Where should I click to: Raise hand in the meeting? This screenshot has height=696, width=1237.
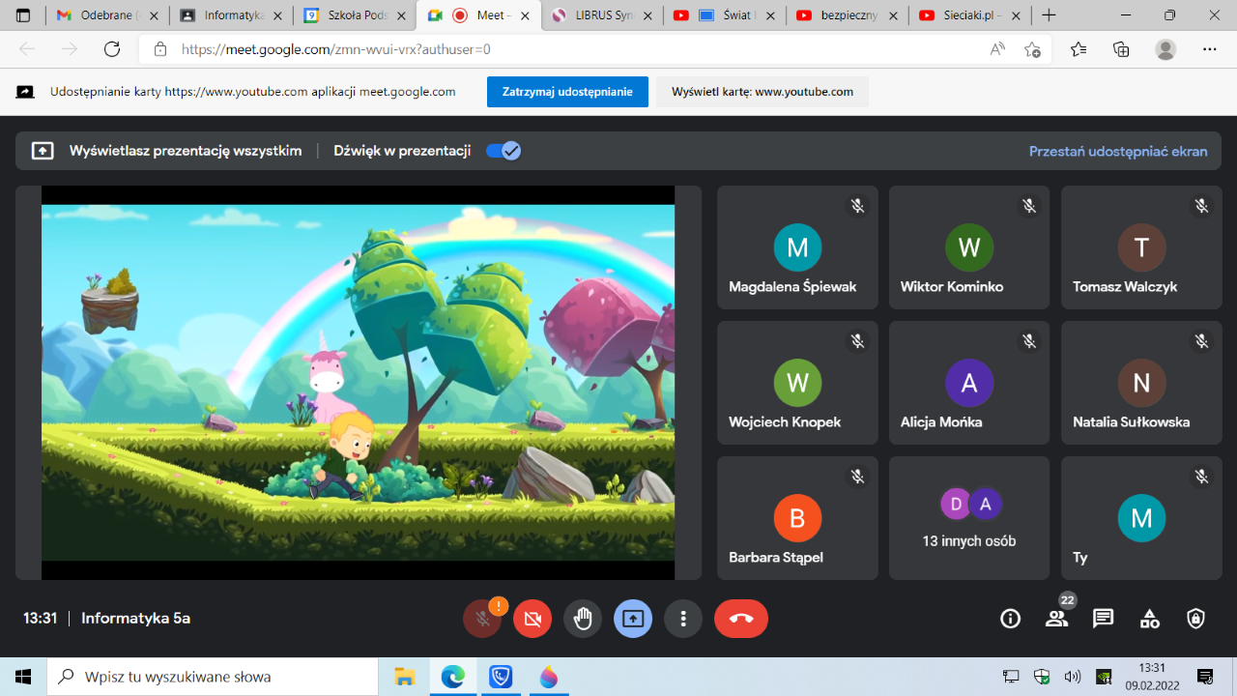pos(583,619)
